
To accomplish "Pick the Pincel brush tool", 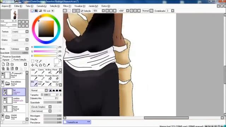I will point(55,71).
